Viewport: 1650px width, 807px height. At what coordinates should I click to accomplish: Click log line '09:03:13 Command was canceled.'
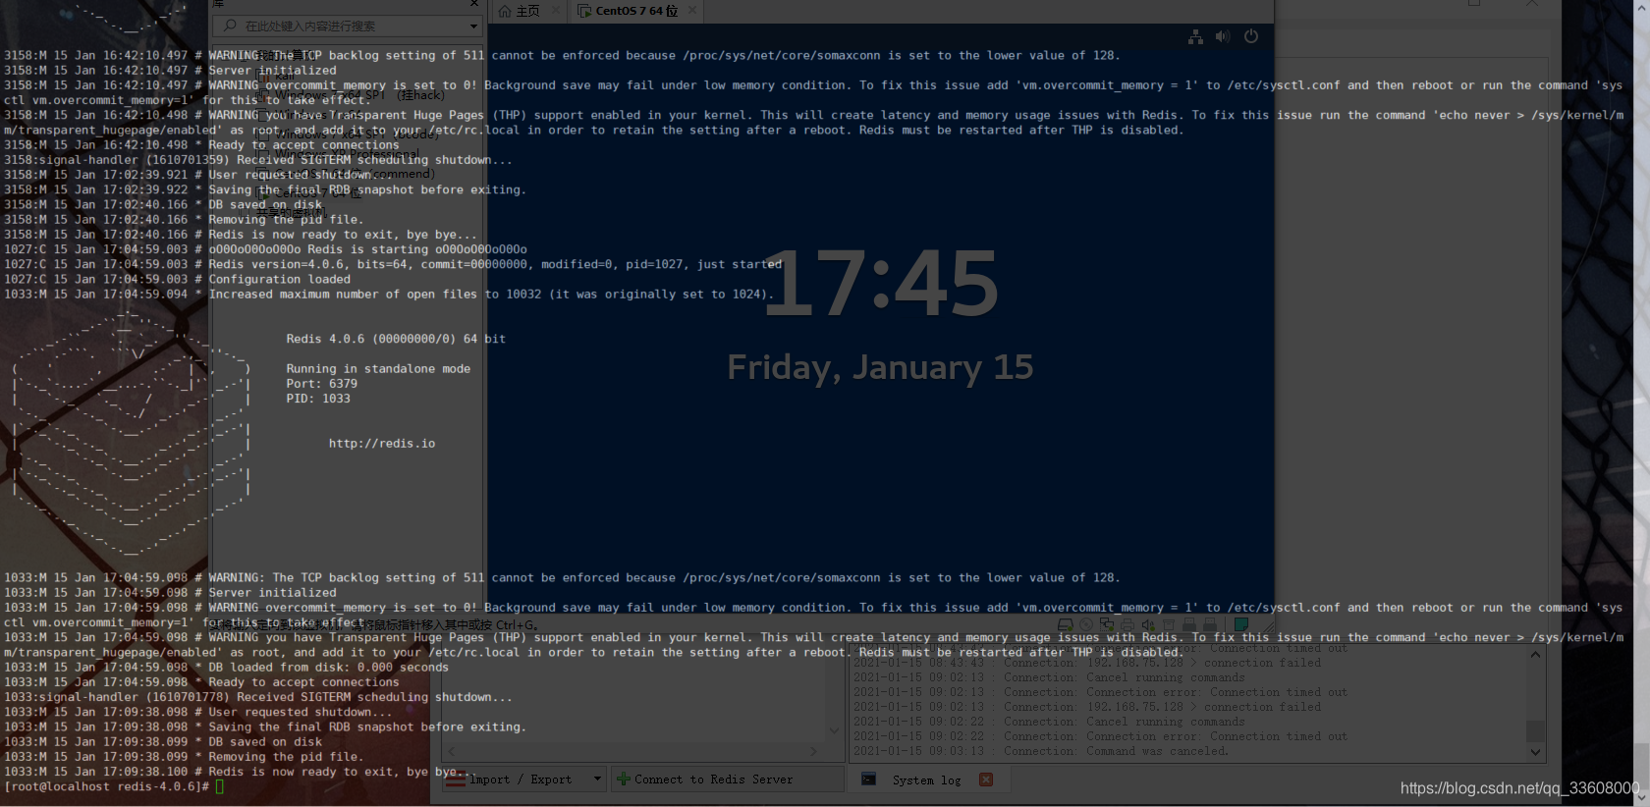pyautogui.click(x=1041, y=751)
